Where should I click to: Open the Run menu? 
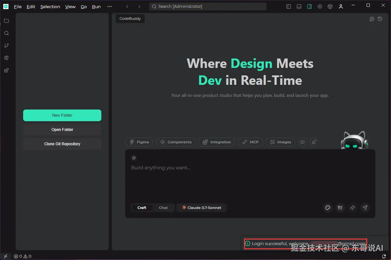click(96, 6)
